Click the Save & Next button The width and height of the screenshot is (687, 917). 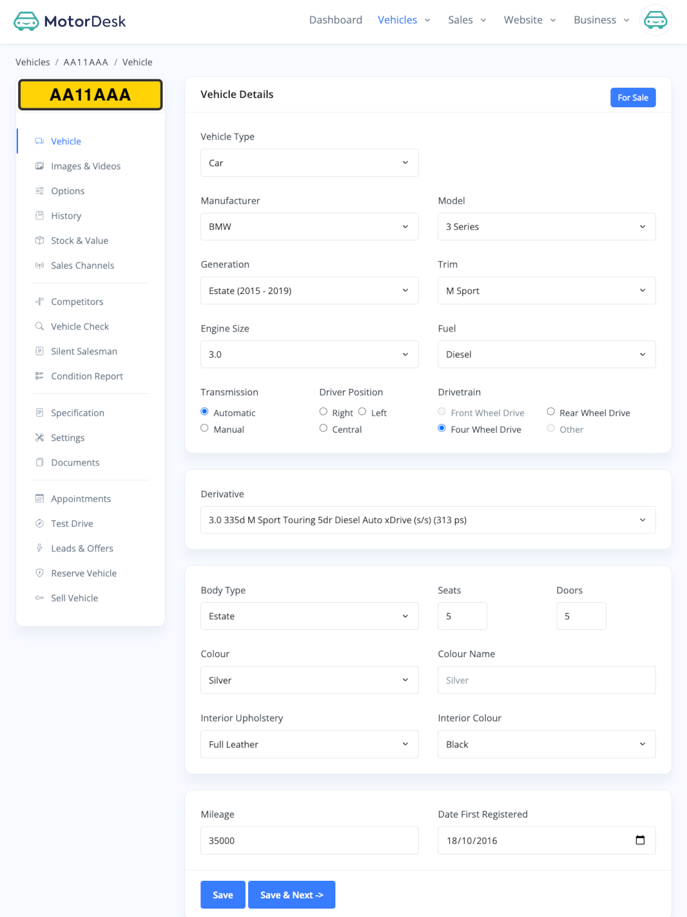click(291, 894)
